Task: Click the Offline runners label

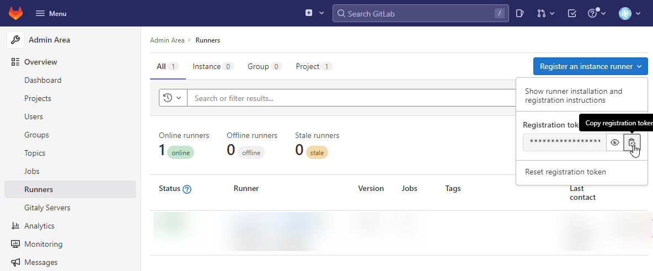Action: pyautogui.click(x=252, y=136)
